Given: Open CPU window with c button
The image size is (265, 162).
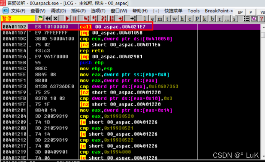Looking at the screenshot, I should (x=190, y=19).
